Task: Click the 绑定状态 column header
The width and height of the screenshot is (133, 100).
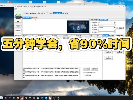Action: 55,36
